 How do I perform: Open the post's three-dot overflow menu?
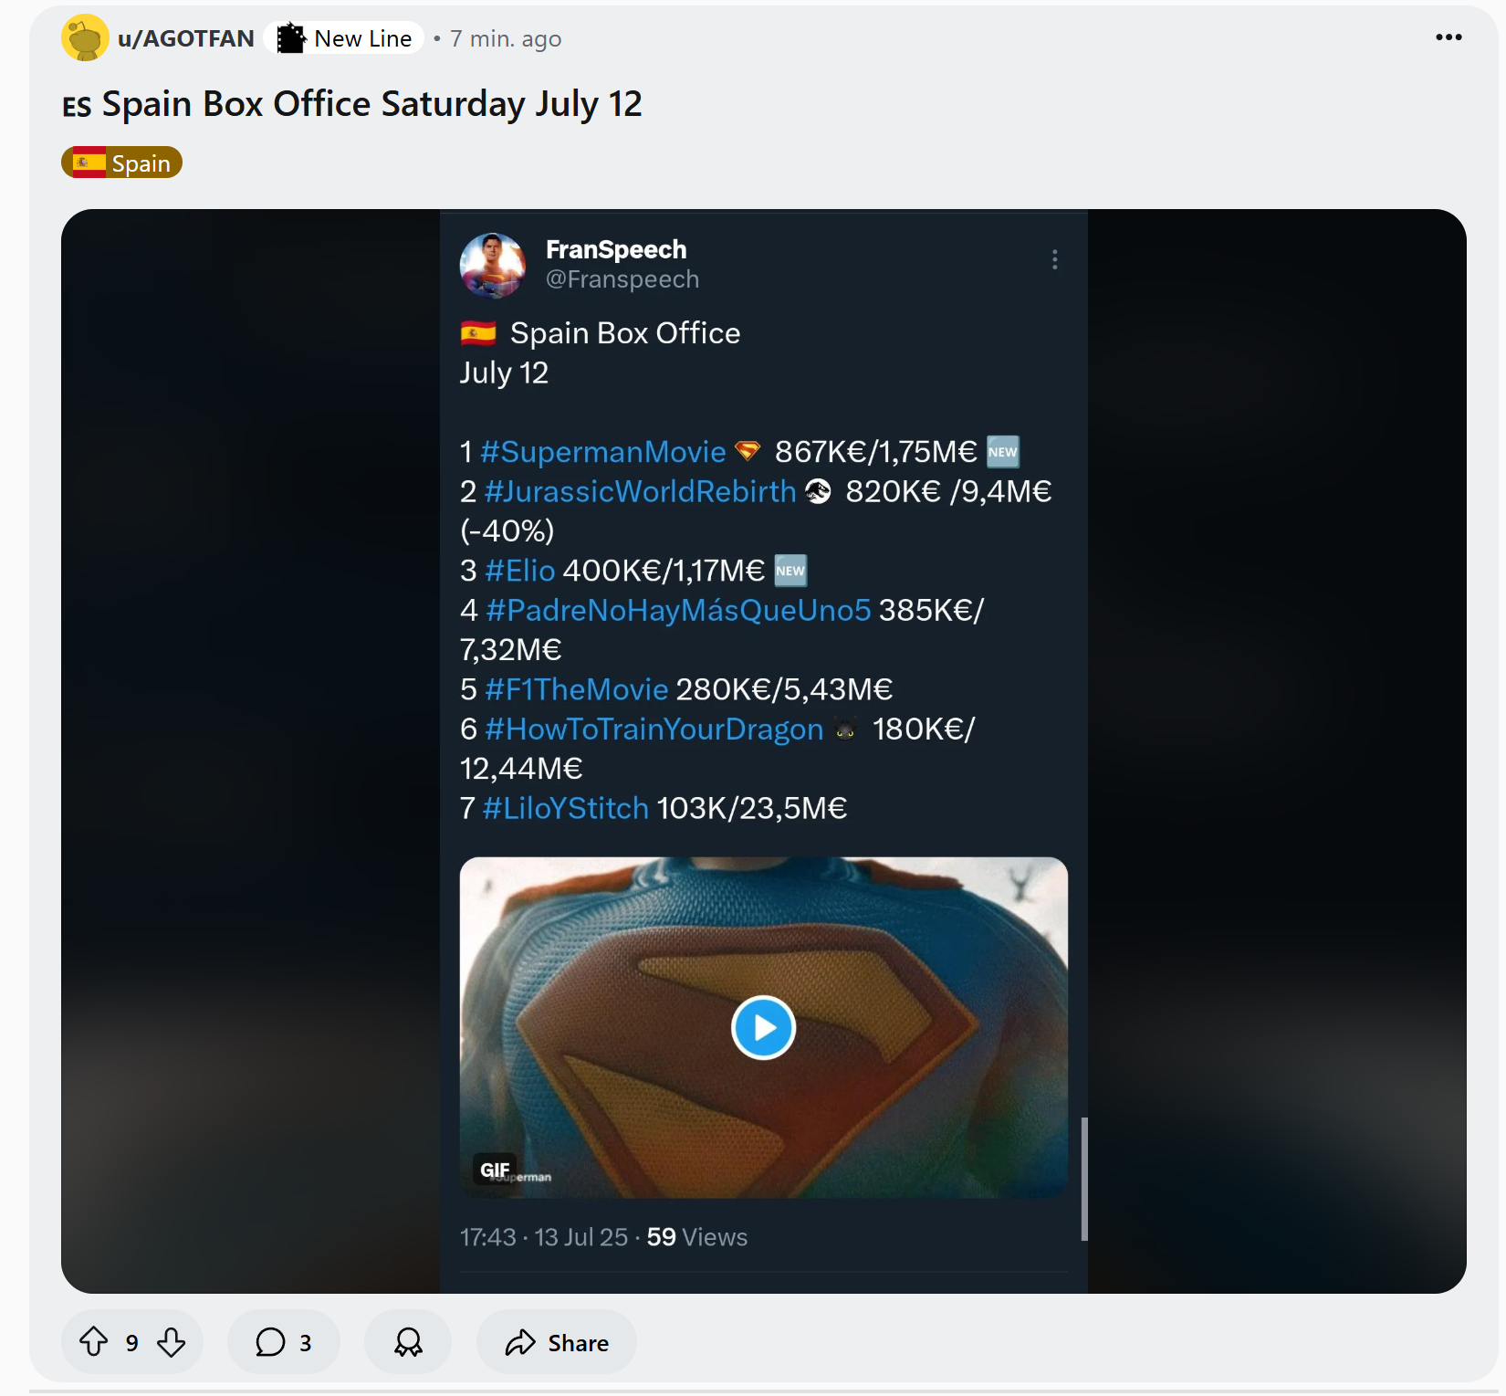pos(1448,37)
